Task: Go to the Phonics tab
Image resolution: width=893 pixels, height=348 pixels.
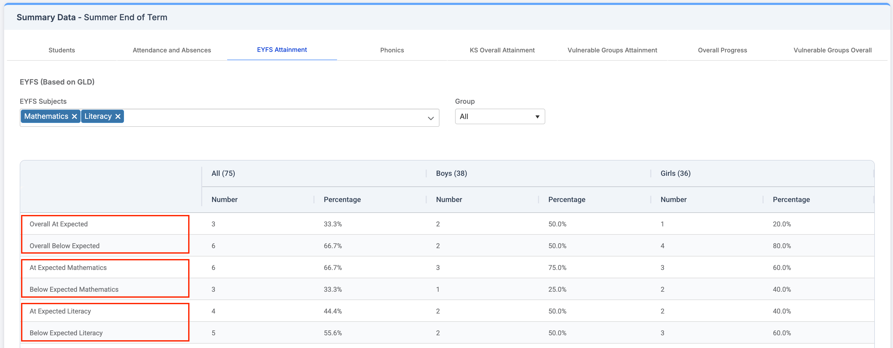Action: [392, 50]
